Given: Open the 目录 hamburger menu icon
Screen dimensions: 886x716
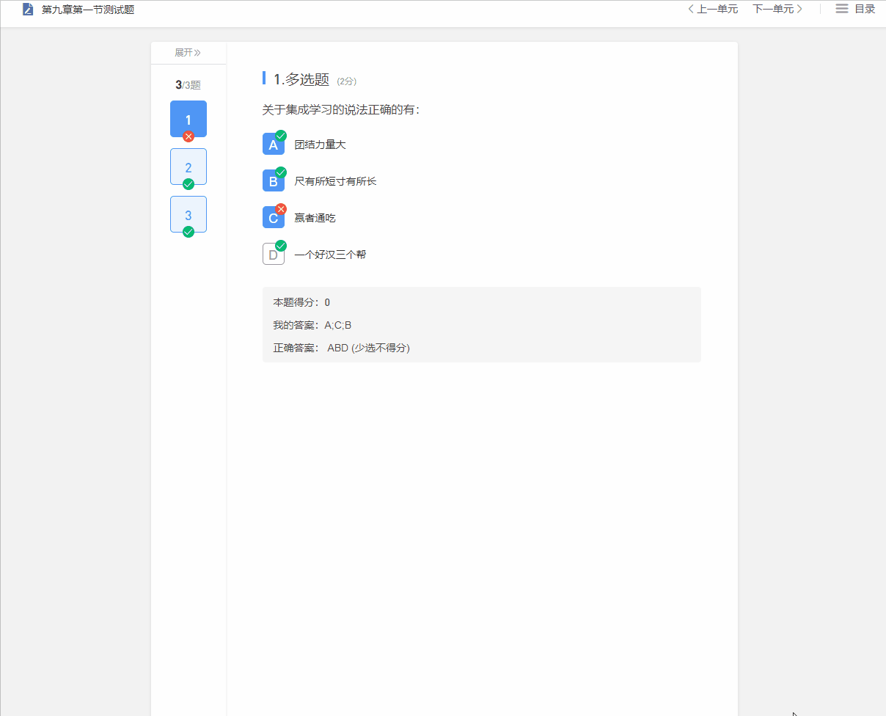Looking at the screenshot, I should point(842,9).
